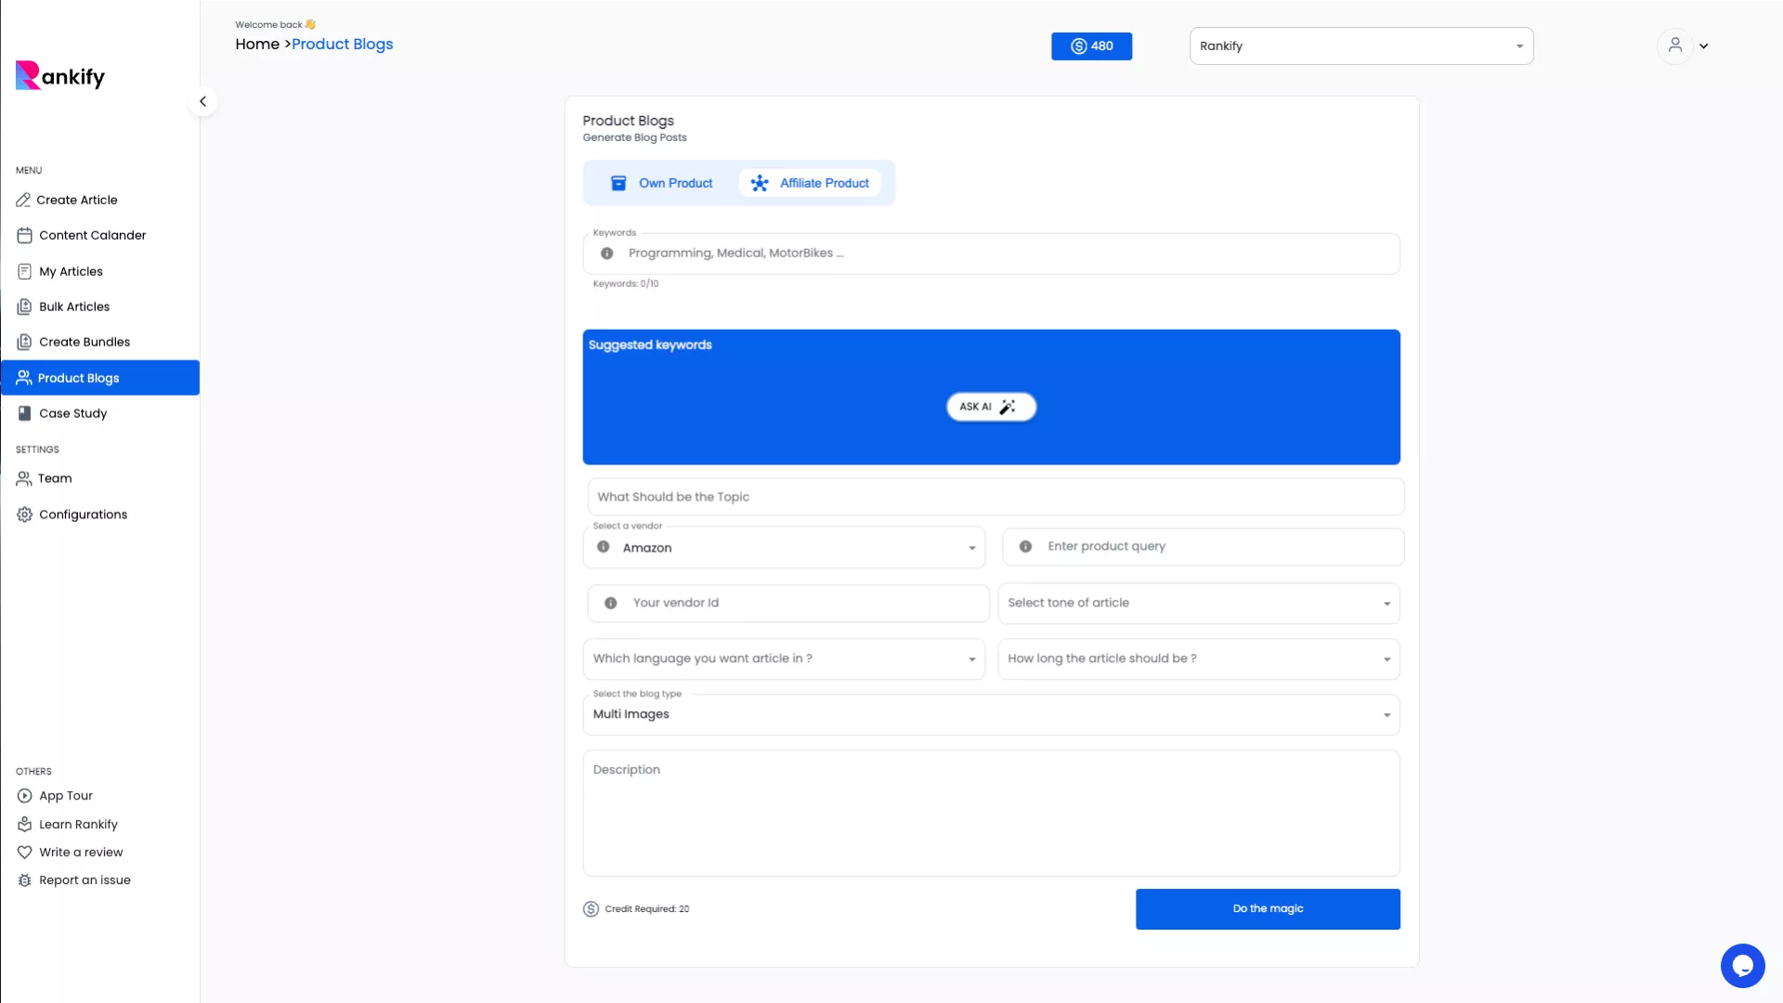The width and height of the screenshot is (1783, 1003).
Task: Click the Credit Required coin icon
Action: (591, 909)
